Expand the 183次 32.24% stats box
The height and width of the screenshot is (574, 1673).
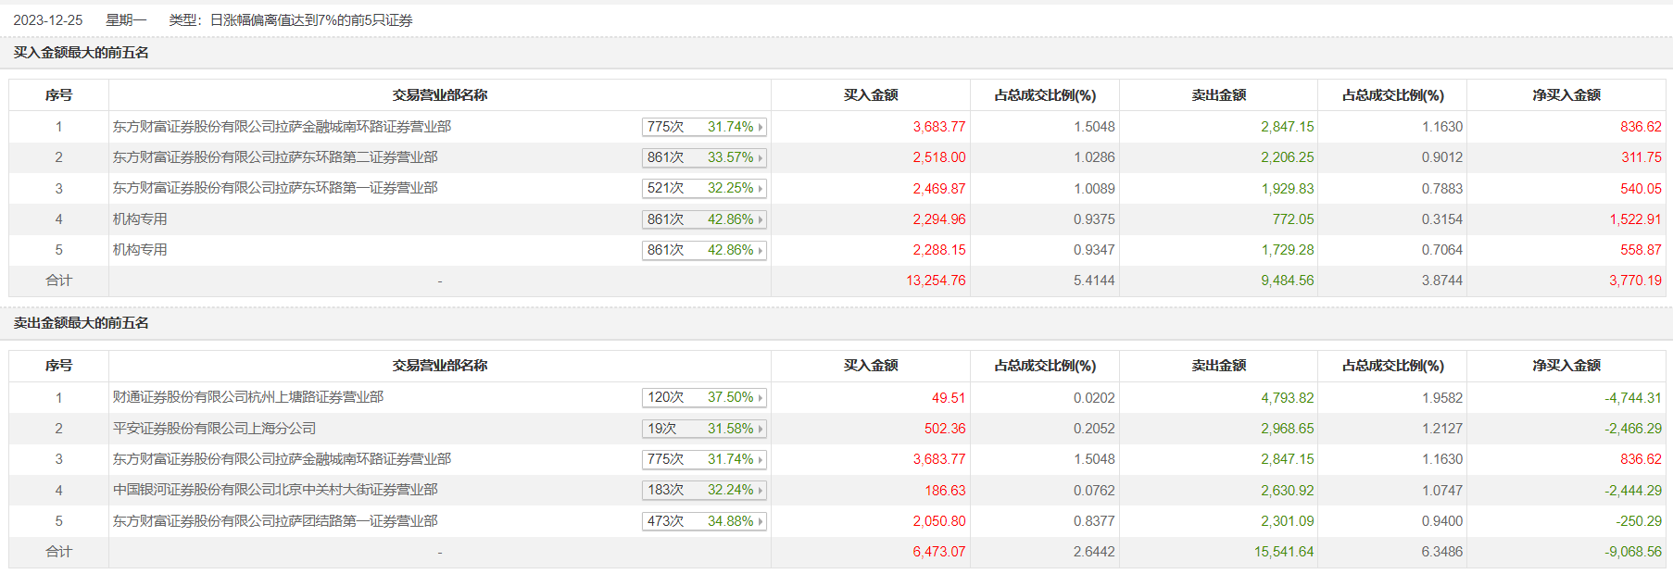(704, 491)
